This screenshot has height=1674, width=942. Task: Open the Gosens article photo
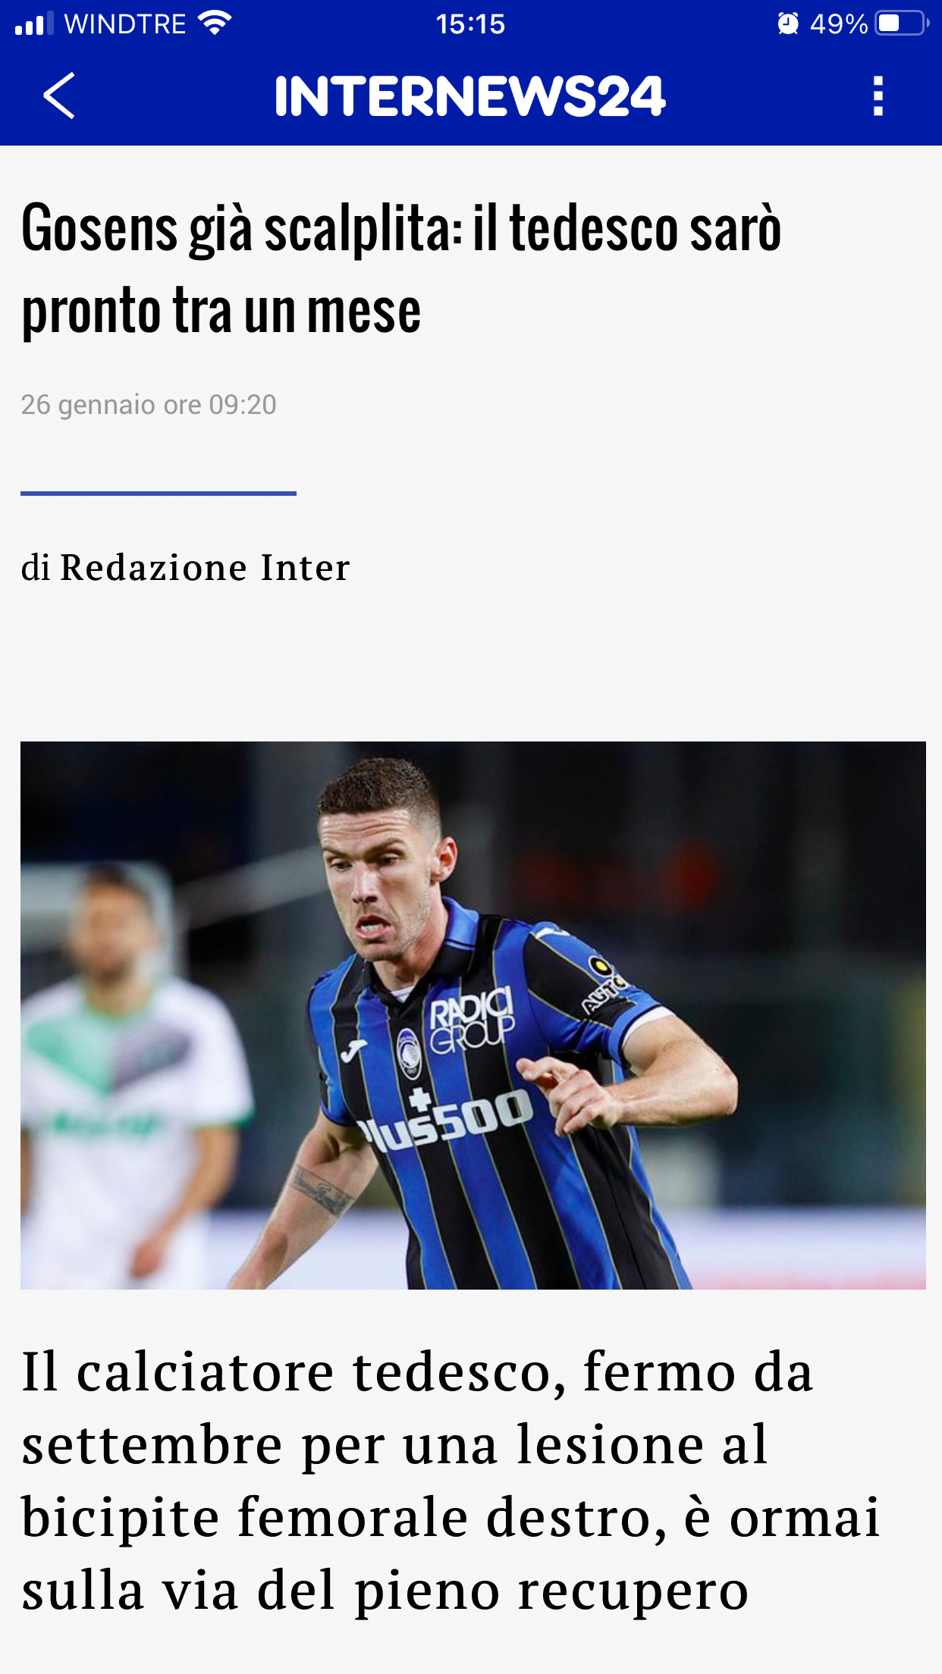coord(473,1015)
